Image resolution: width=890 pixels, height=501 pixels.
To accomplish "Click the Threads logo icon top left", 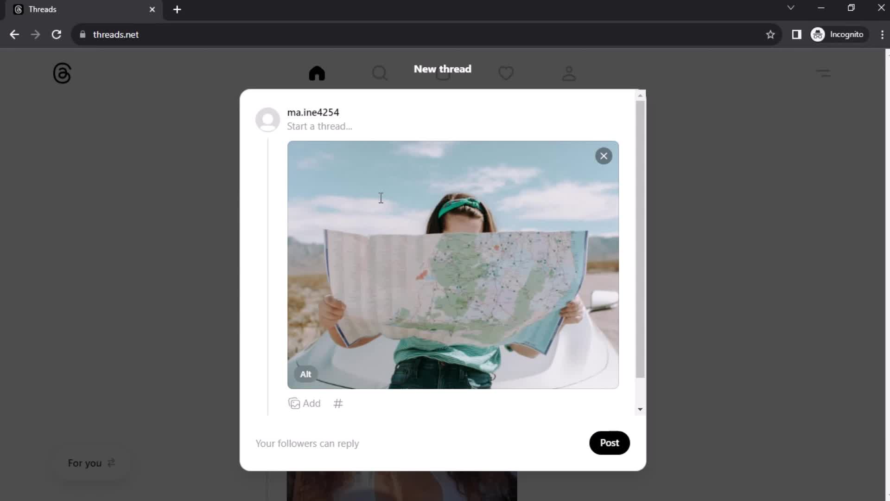I will [x=61, y=73].
